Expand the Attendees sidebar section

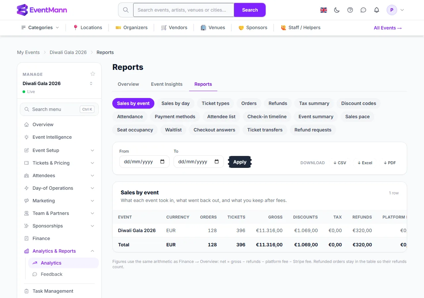pyautogui.click(x=59, y=175)
